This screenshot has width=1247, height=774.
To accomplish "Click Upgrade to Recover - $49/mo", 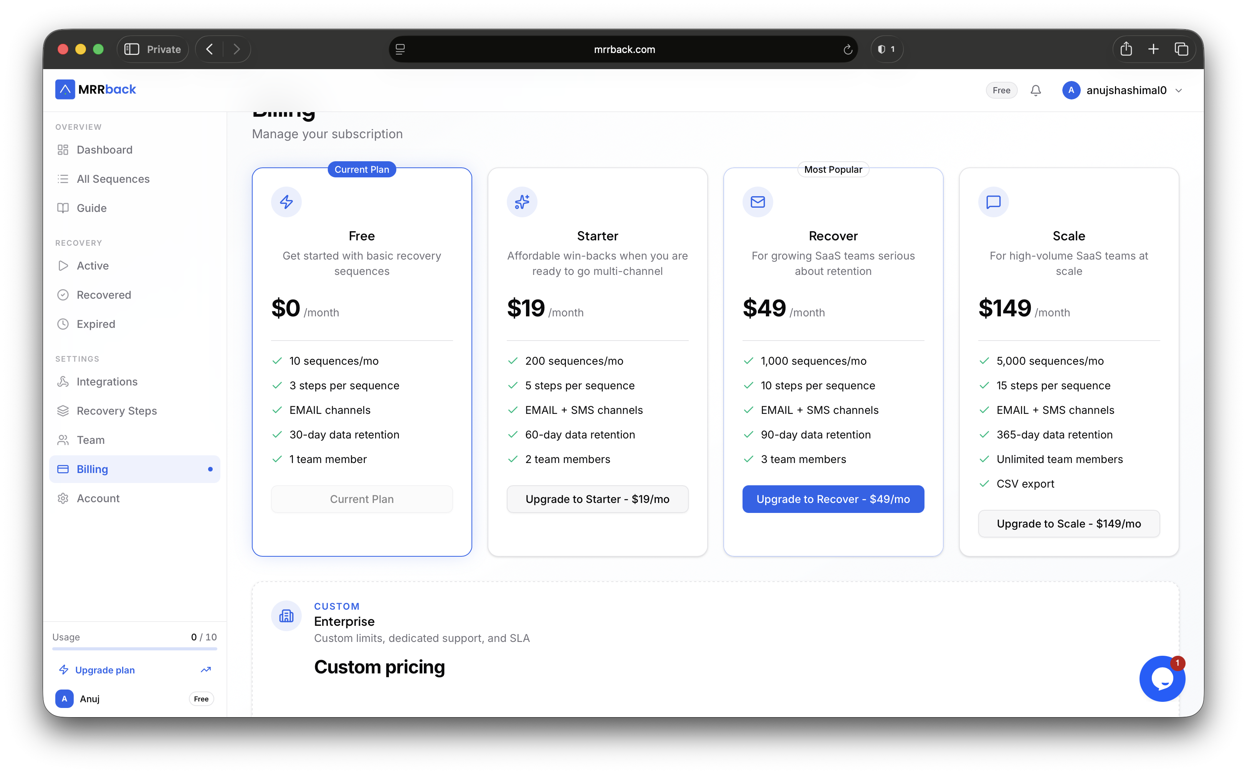I will pos(833,499).
